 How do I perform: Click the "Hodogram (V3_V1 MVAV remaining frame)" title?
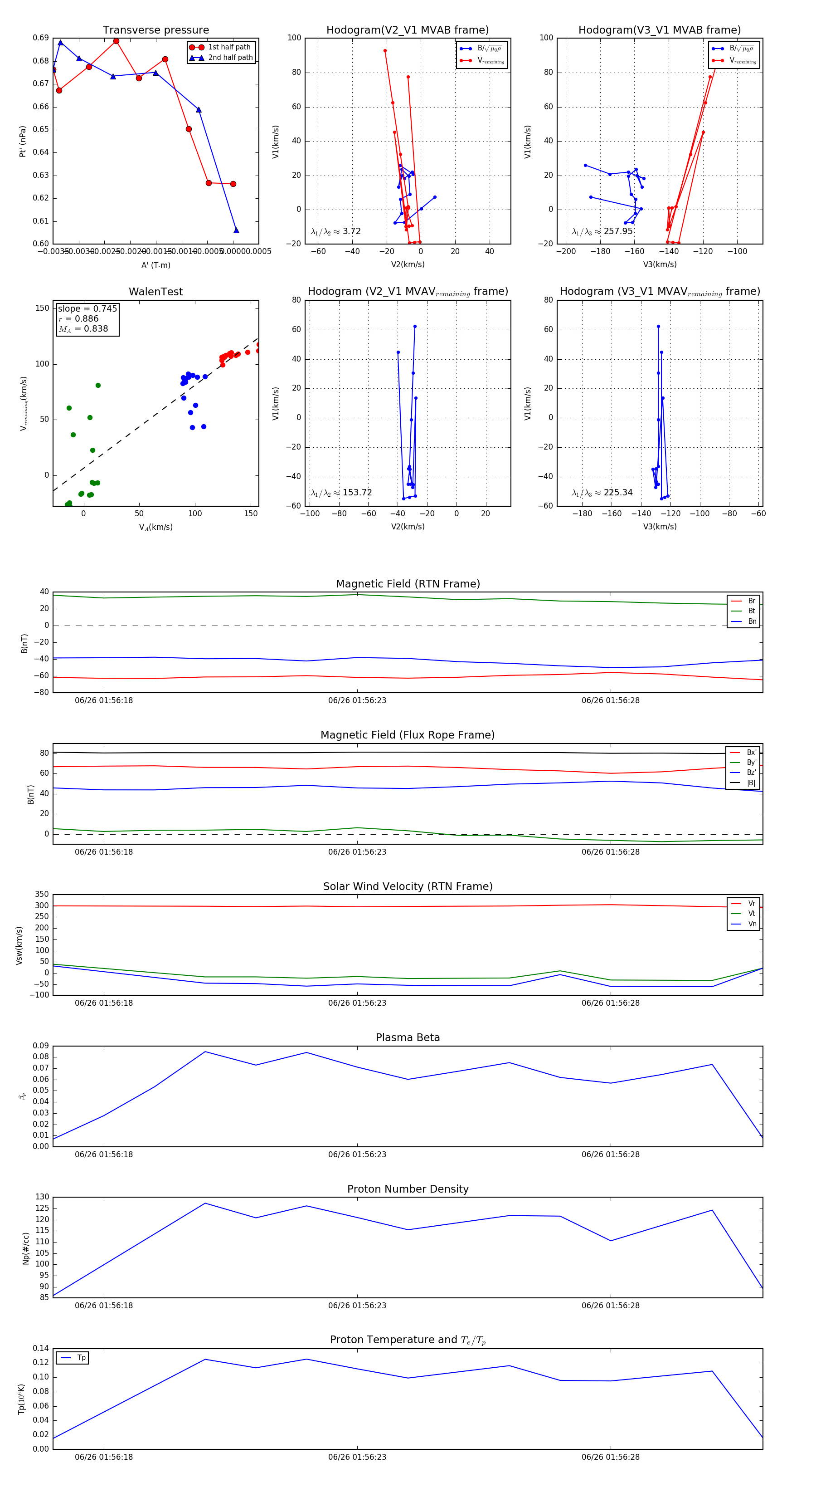point(660,292)
